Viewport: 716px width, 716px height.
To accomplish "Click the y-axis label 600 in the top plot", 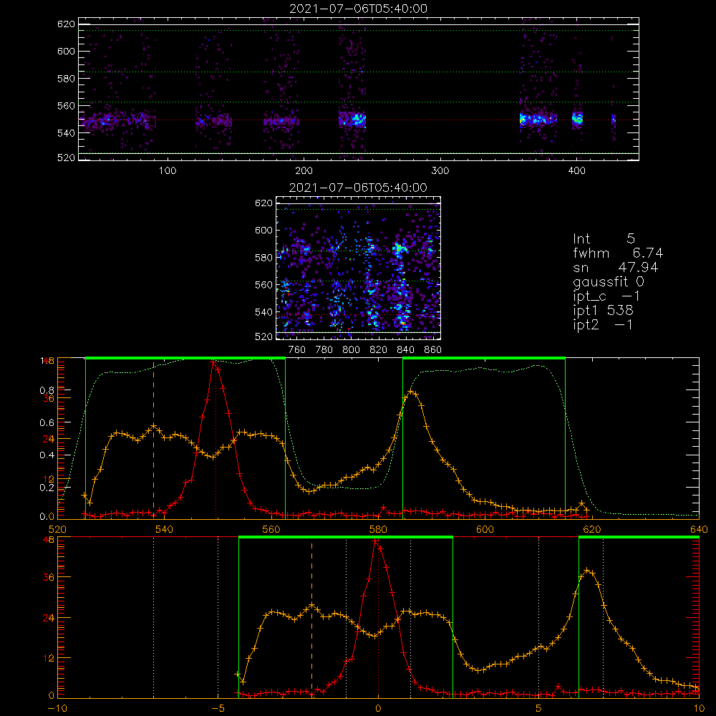I will (x=66, y=51).
